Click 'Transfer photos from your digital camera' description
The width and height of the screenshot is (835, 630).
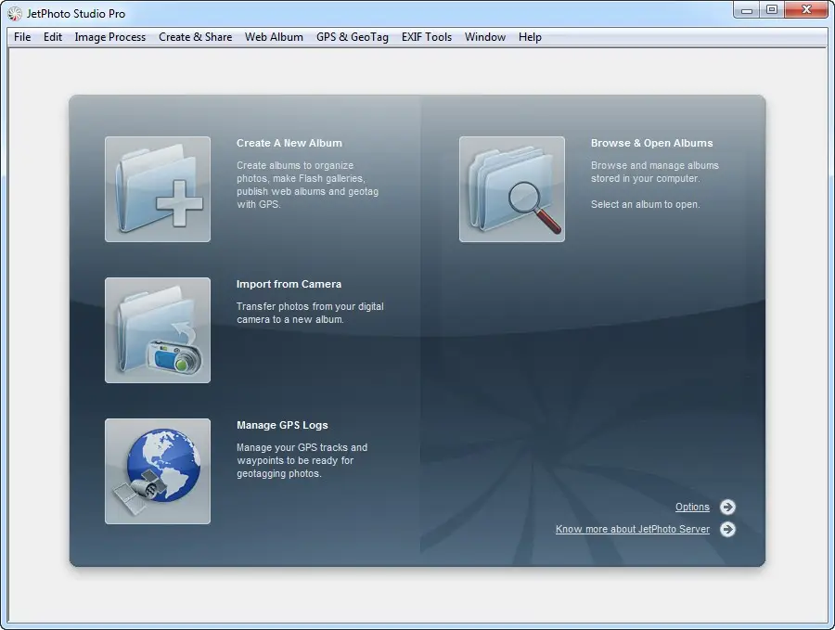[310, 313]
